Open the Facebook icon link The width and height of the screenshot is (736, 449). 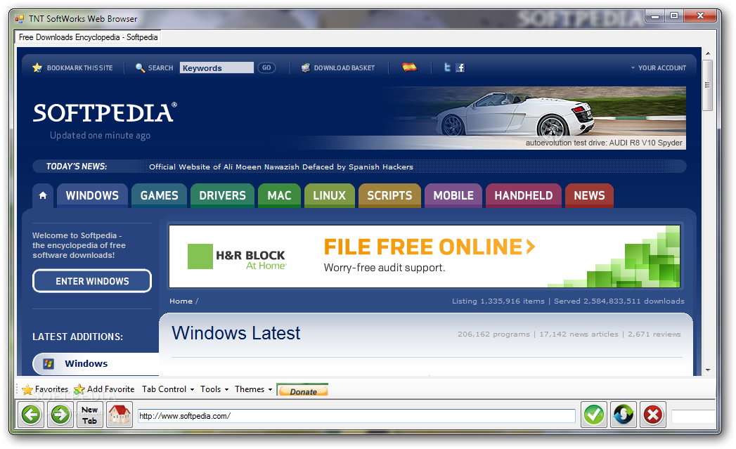[460, 67]
